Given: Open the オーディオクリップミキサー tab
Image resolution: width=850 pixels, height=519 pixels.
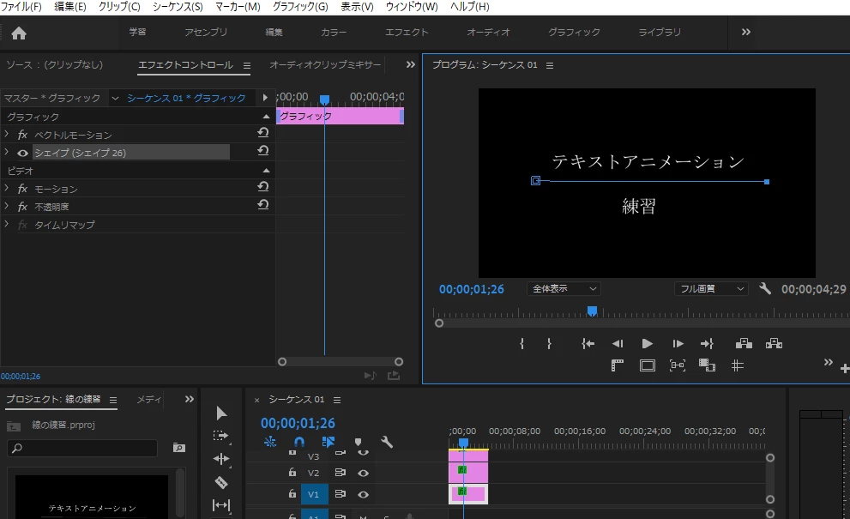Looking at the screenshot, I should point(325,64).
